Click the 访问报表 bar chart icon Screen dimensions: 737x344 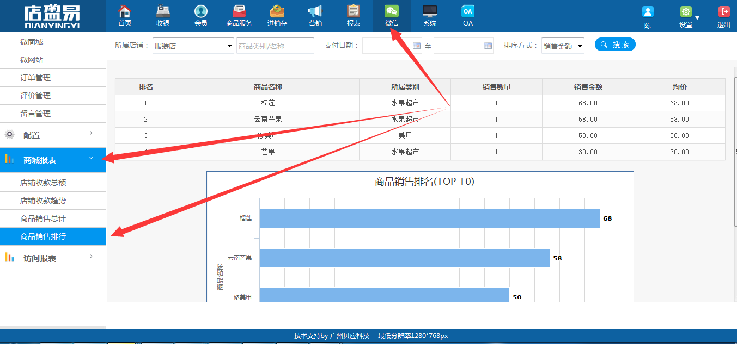[9, 258]
